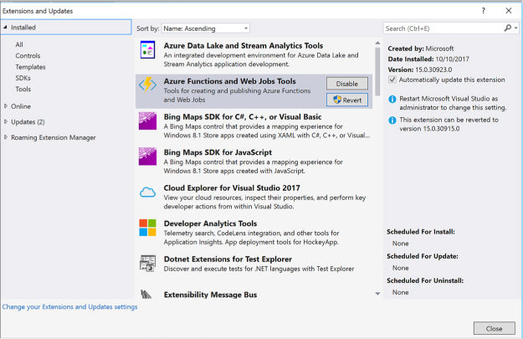
Task: Select the SDKs filter
Action: [23, 78]
